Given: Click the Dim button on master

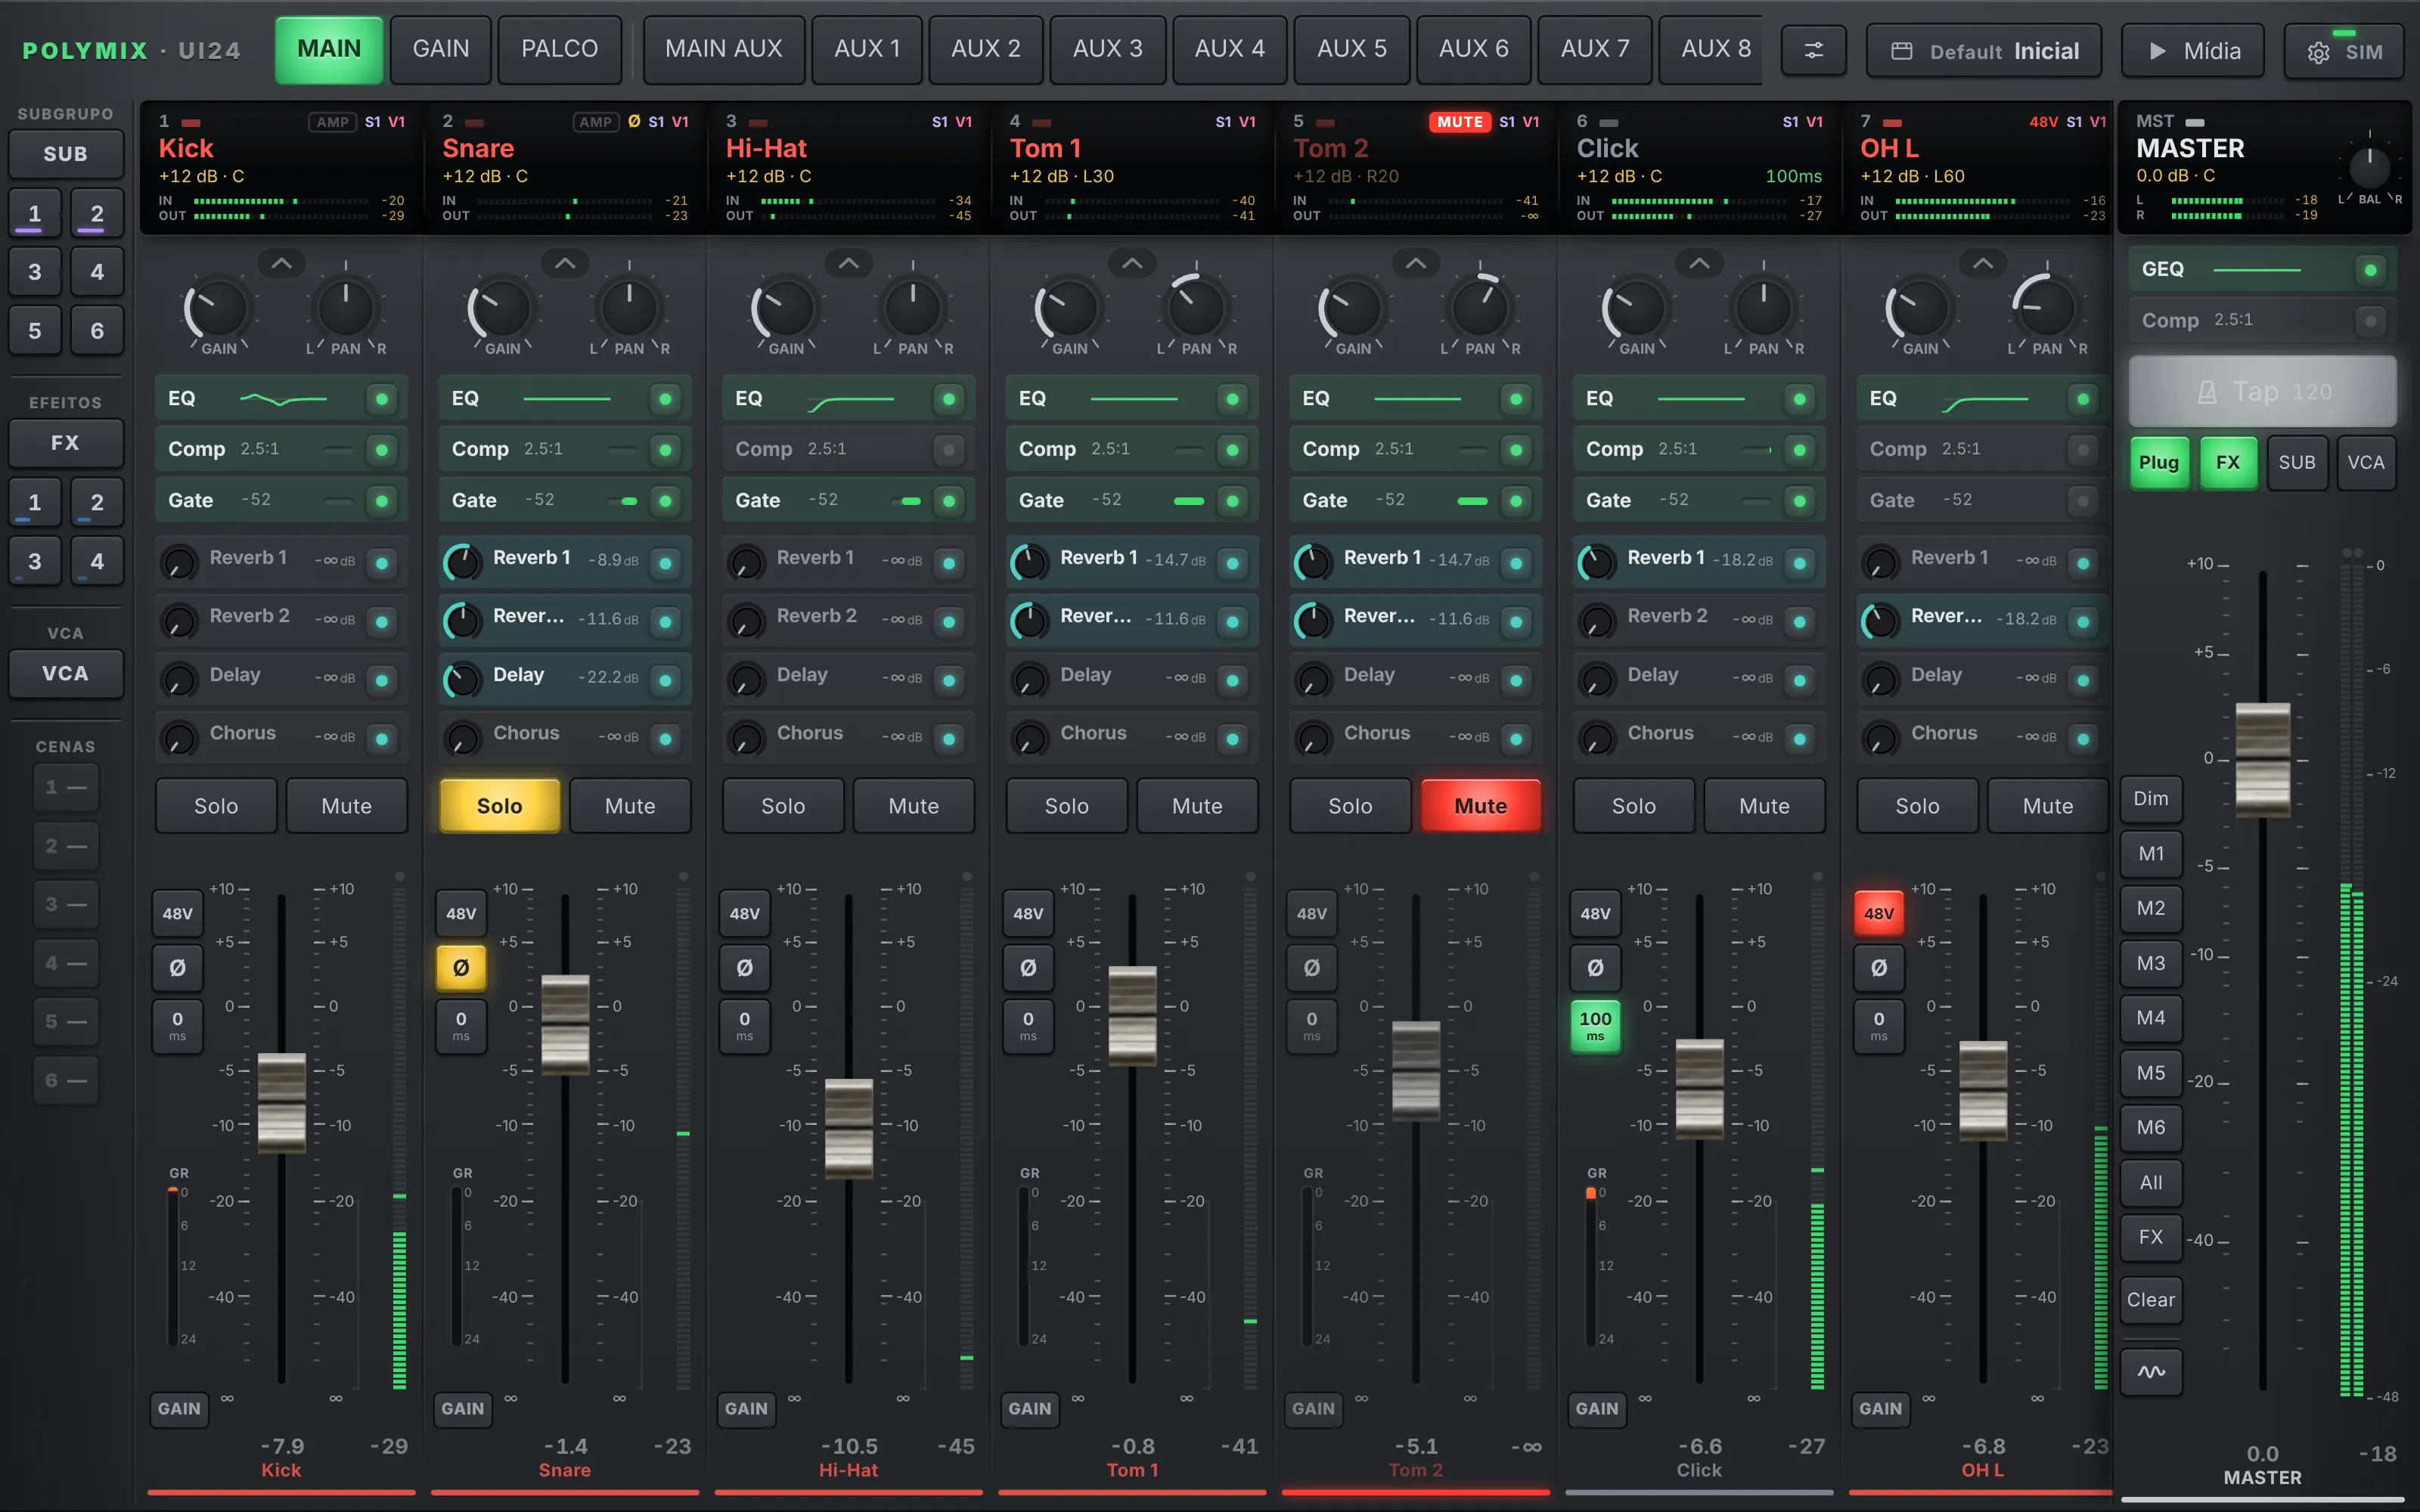Looking at the screenshot, I should 2151,799.
